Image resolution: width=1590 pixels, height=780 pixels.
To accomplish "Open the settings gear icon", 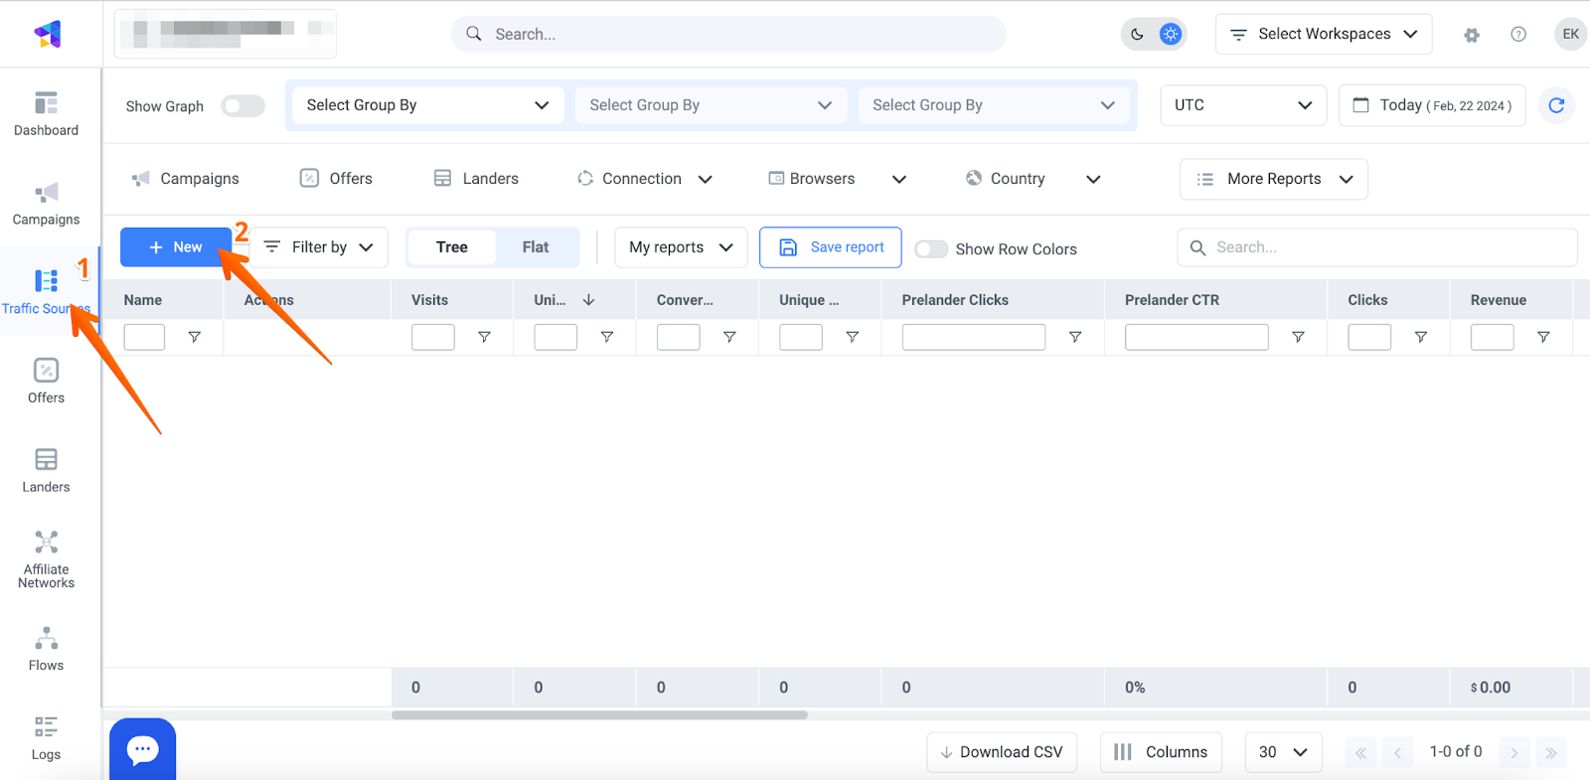I will coord(1472,35).
